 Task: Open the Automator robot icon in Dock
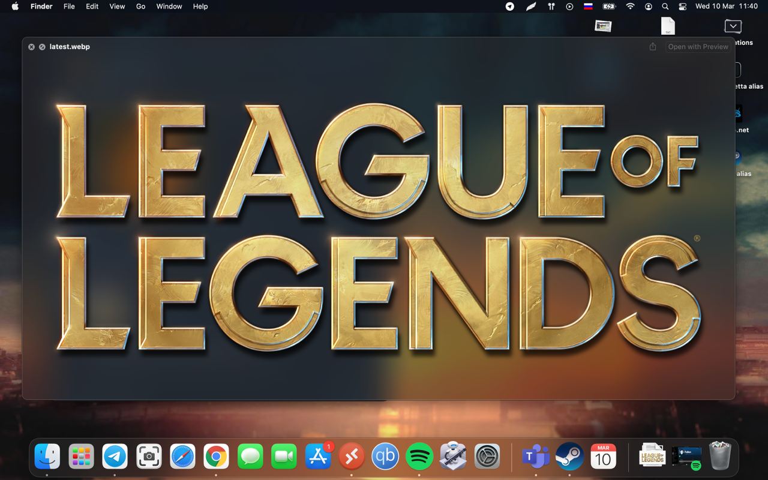pyautogui.click(x=453, y=457)
